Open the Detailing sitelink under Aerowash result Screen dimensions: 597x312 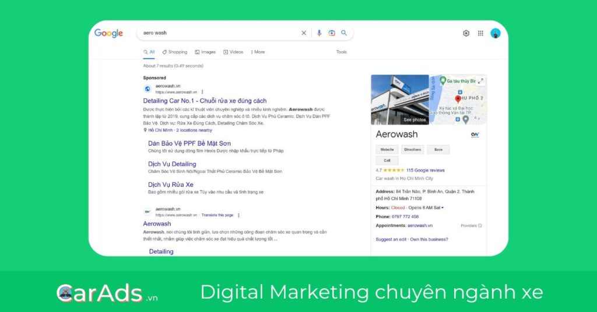[161, 251]
